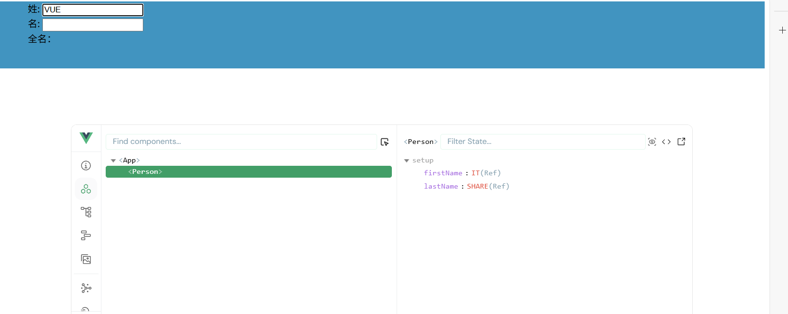Click the empty 名 input field
This screenshot has height=314, width=788.
point(93,25)
